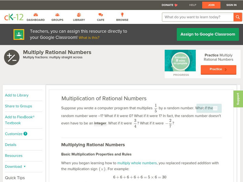Click the CK-12 logo
Image resolution: width=243 pixels, height=182 pixels.
(14, 17)
